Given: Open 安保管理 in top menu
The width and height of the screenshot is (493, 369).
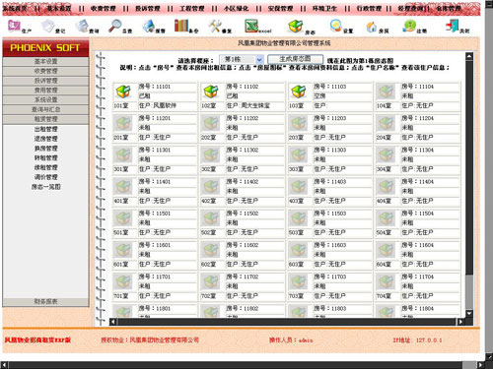Looking at the screenshot, I should pyautogui.click(x=280, y=9).
